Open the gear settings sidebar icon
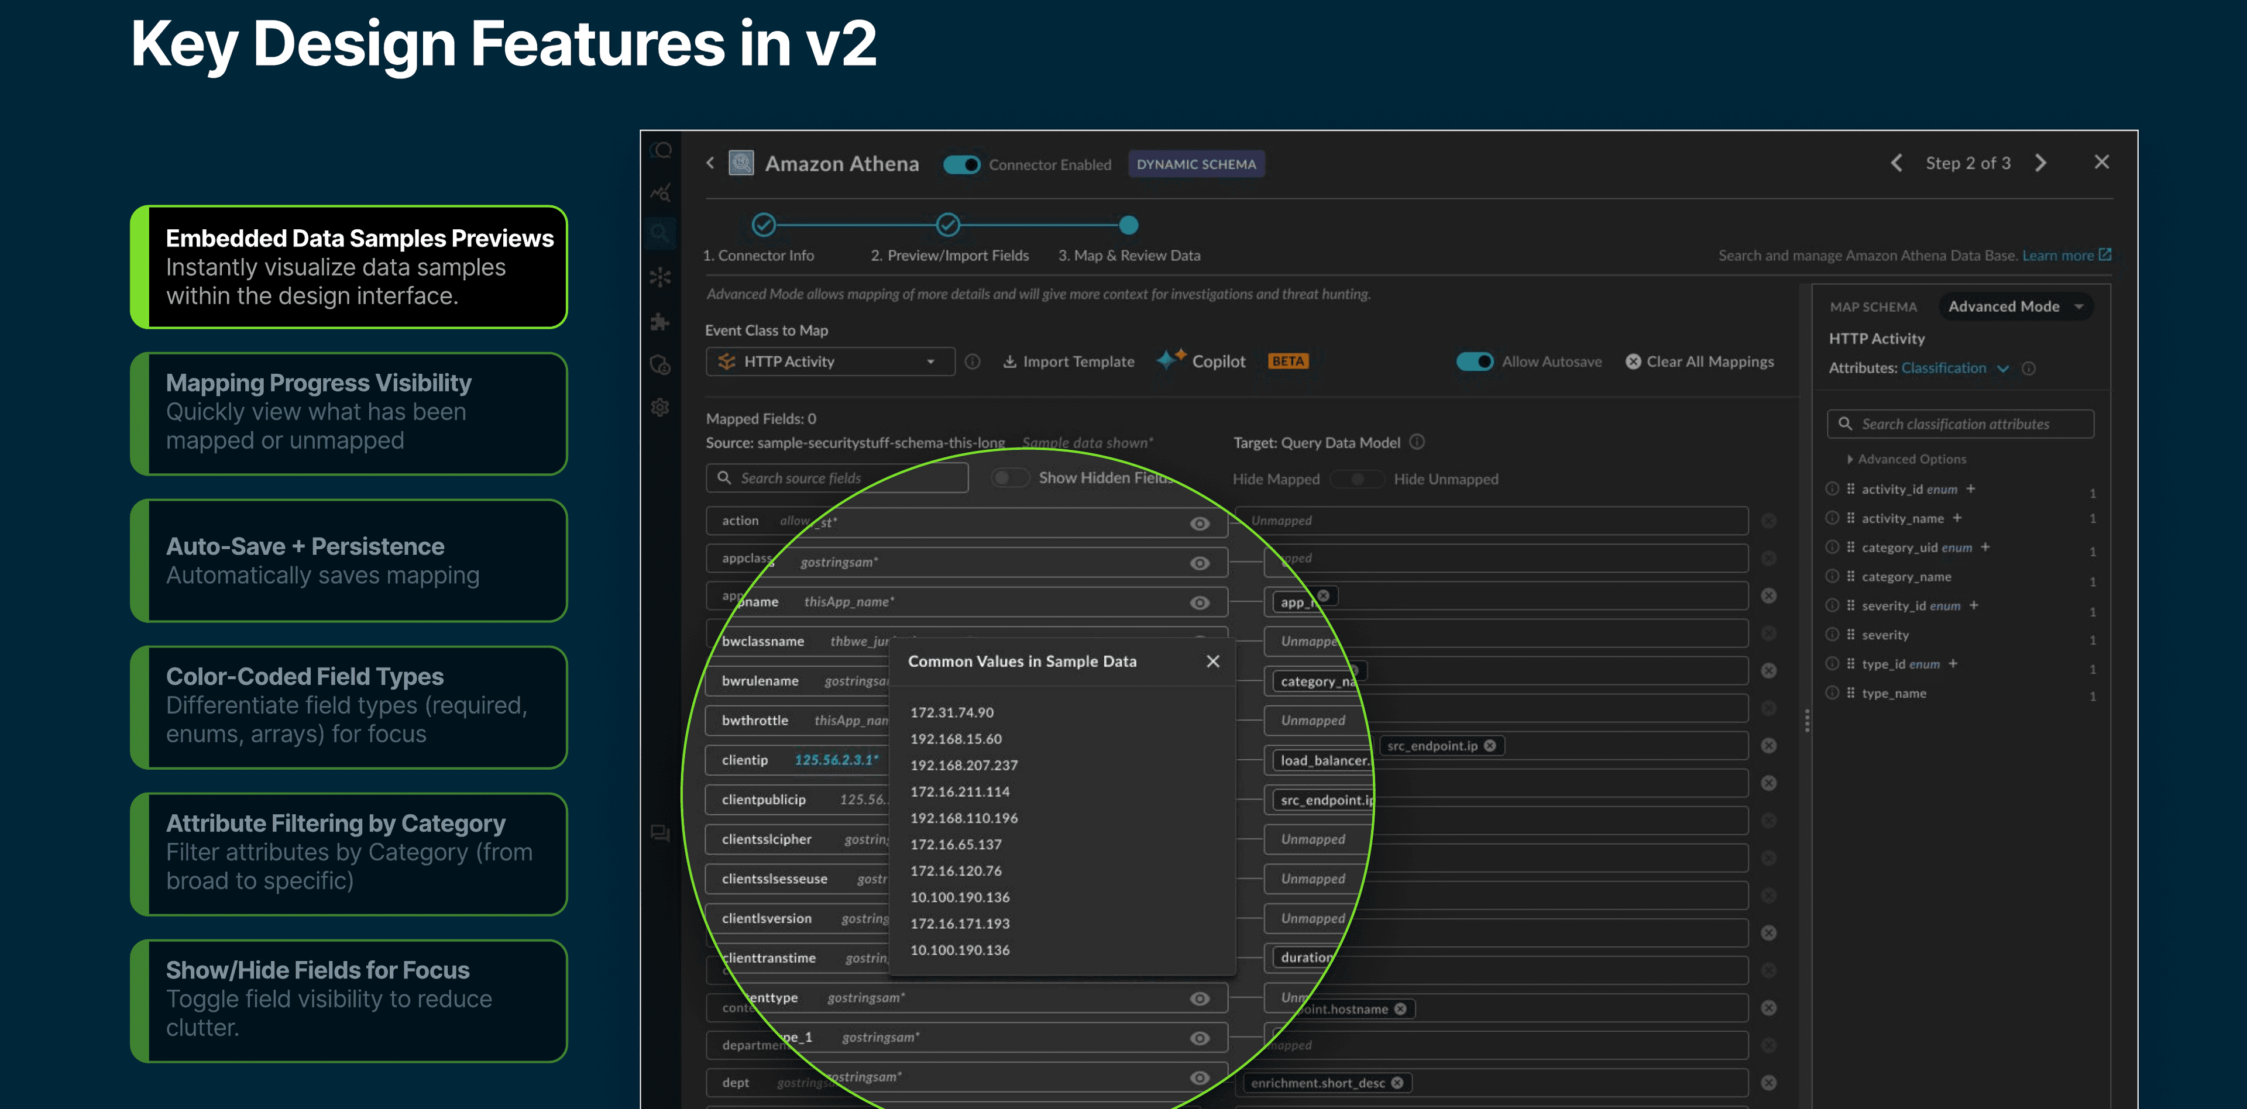 coord(660,407)
